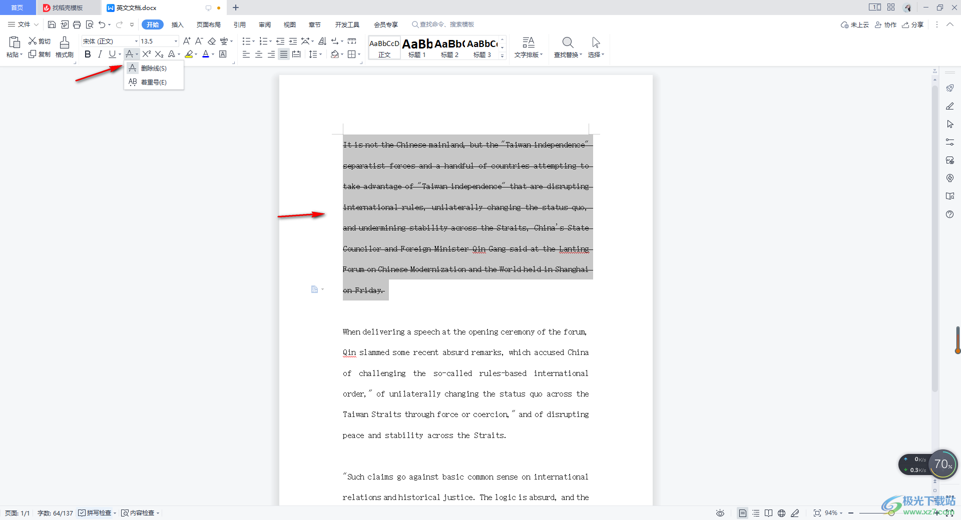The image size is (961, 520).
Task: Click the Save document icon
Action: click(x=52, y=24)
